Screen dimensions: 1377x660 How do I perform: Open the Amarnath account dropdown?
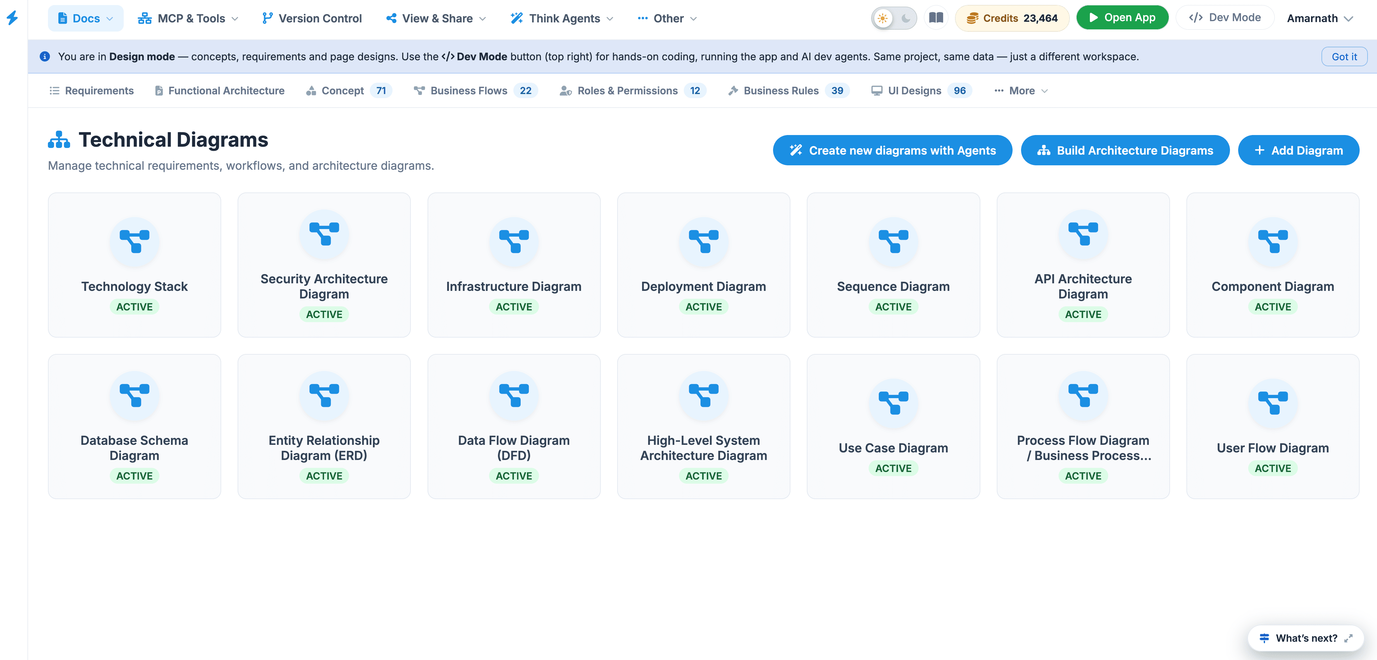[1320, 18]
